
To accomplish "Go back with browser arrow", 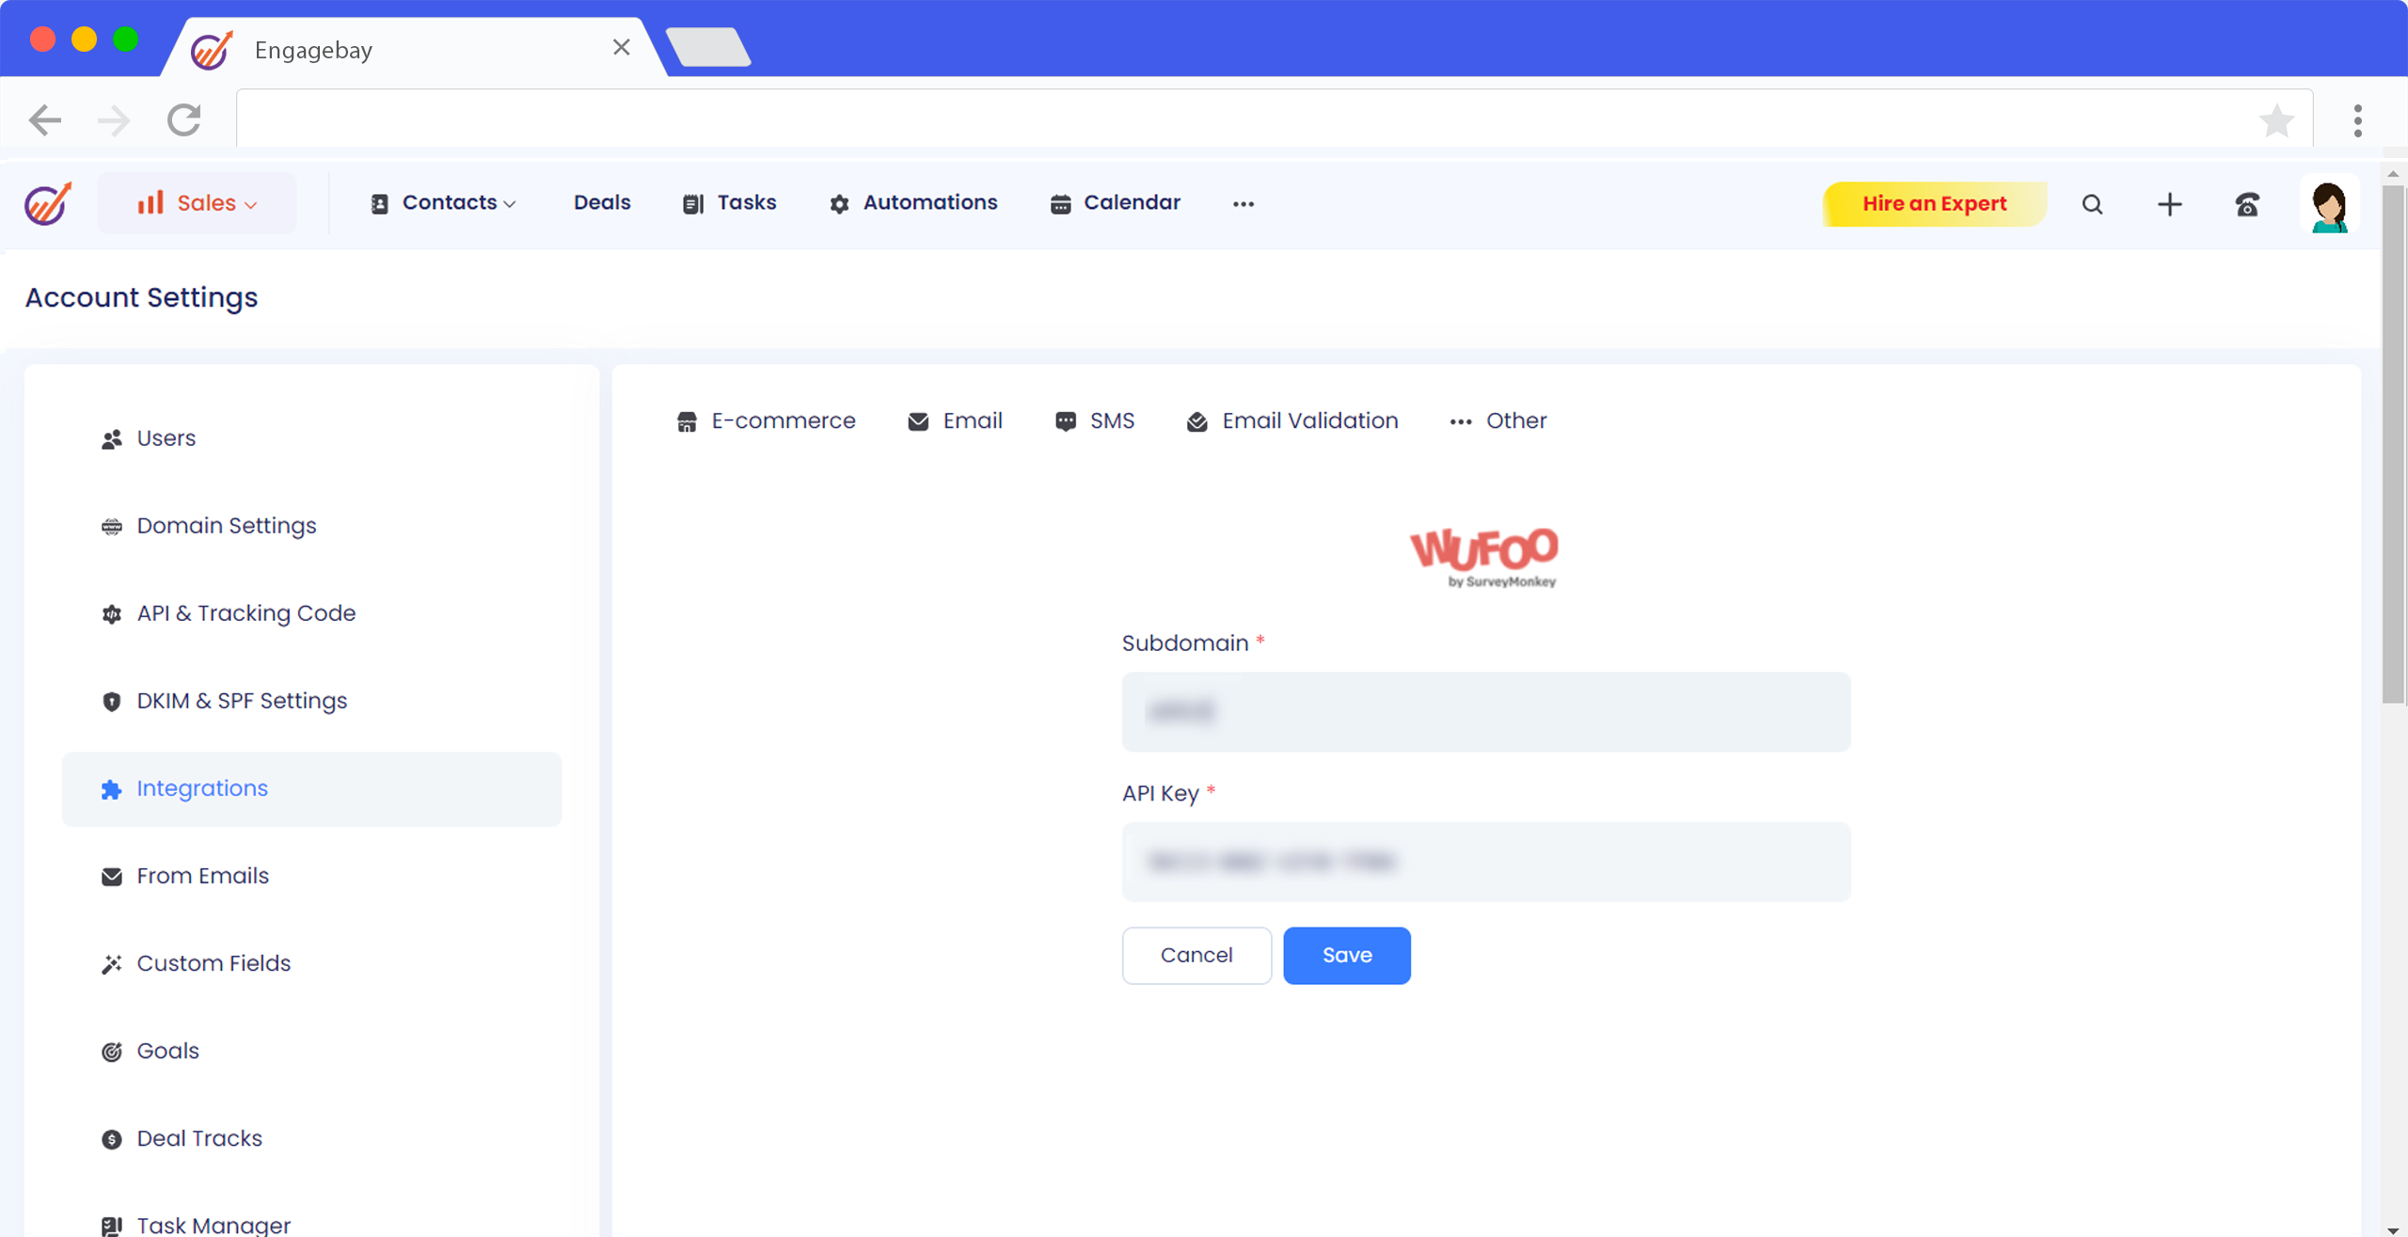I will pyautogui.click(x=44, y=120).
